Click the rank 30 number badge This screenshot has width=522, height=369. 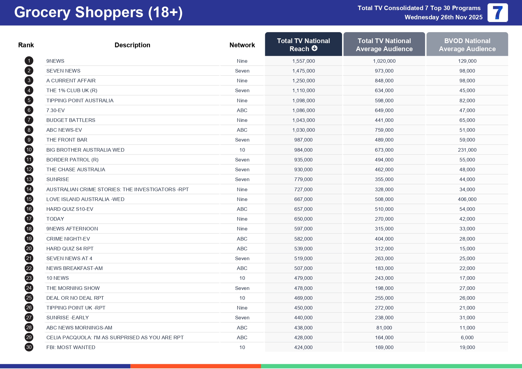click(x=29, y=347)
